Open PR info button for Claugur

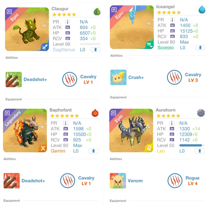[x=68, y=22]
